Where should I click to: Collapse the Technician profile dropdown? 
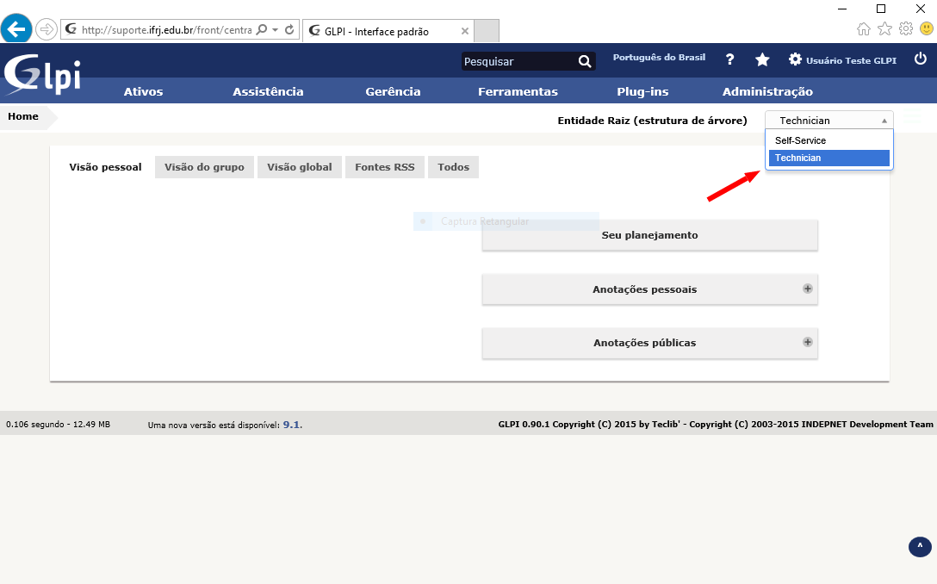(x=828, y=121)
